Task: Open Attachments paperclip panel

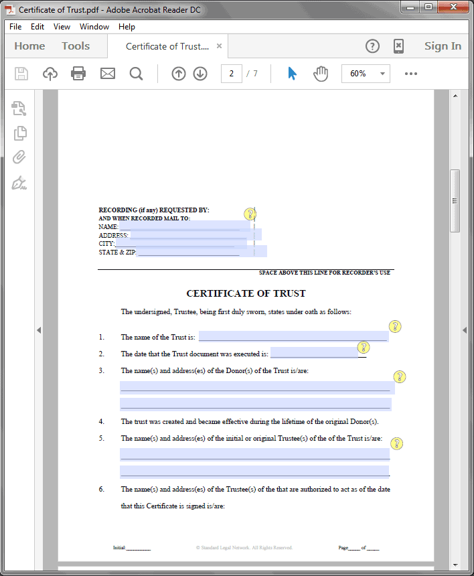Action: tap(19, 157)
